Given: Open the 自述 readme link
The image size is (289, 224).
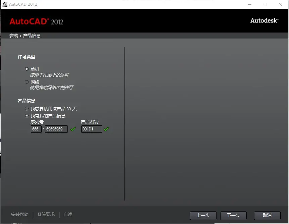Looking at the screenshot, I should (x=68, y=214).
